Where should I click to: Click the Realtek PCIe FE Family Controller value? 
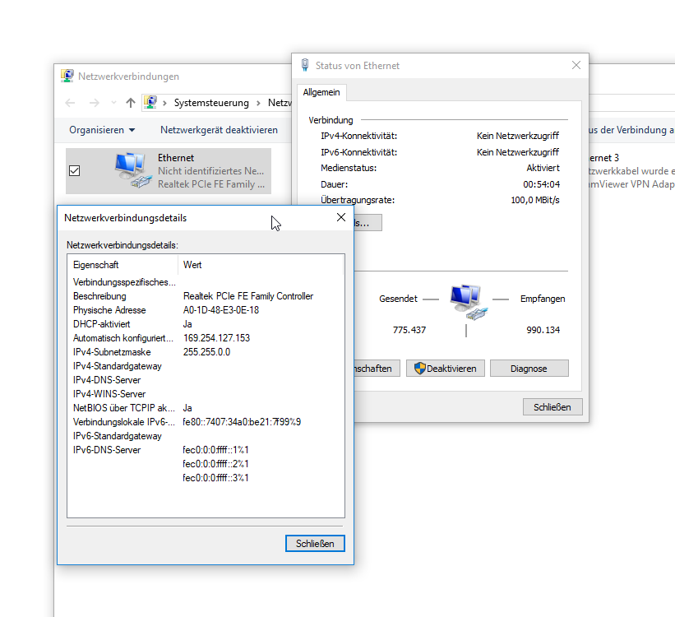[x=248, y=296]
